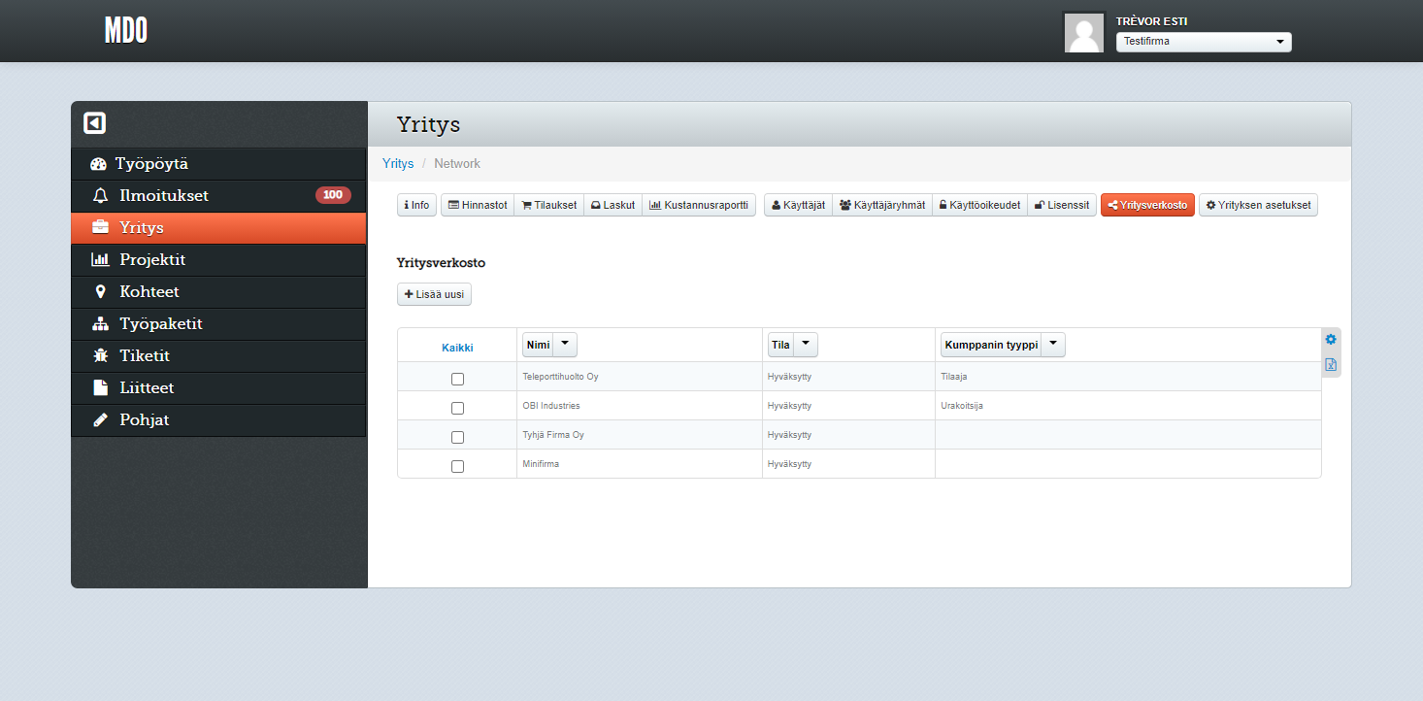Open the Tilaukset tab

549,205
